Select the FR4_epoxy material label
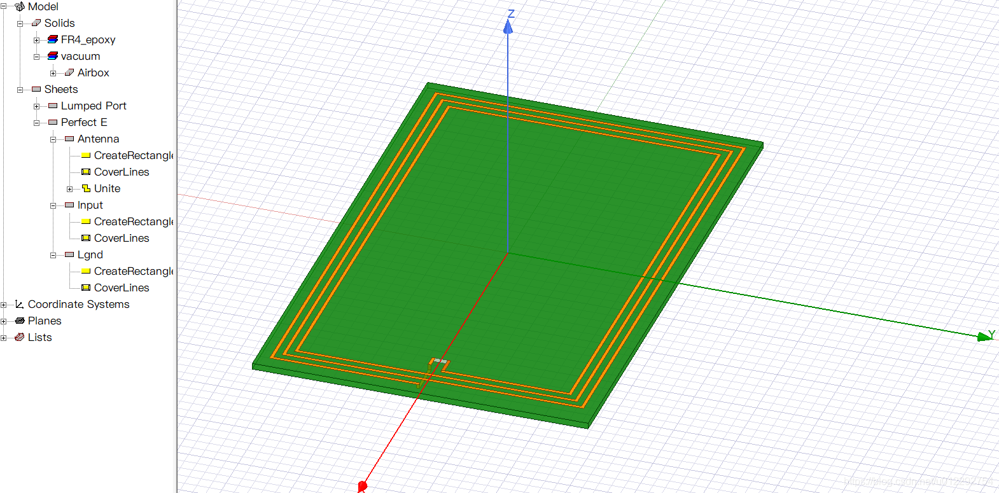The height and width of the screenshot is (493, 999). (88, 39)
